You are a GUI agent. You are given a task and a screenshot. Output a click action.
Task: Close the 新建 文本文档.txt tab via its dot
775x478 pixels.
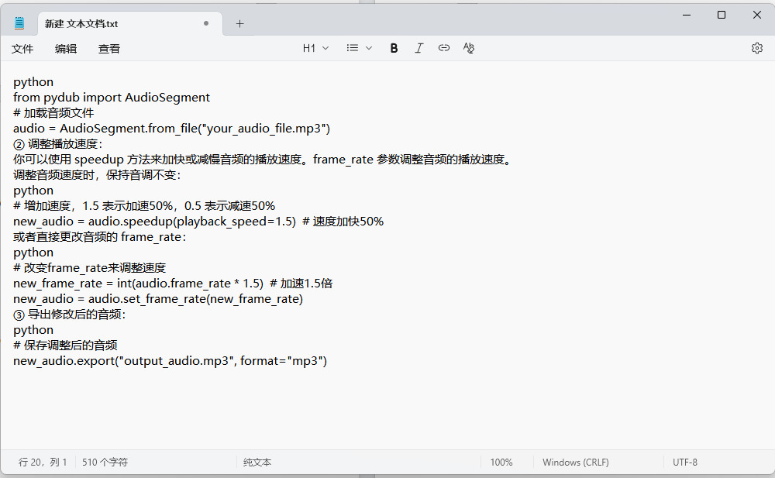[206, 23]
